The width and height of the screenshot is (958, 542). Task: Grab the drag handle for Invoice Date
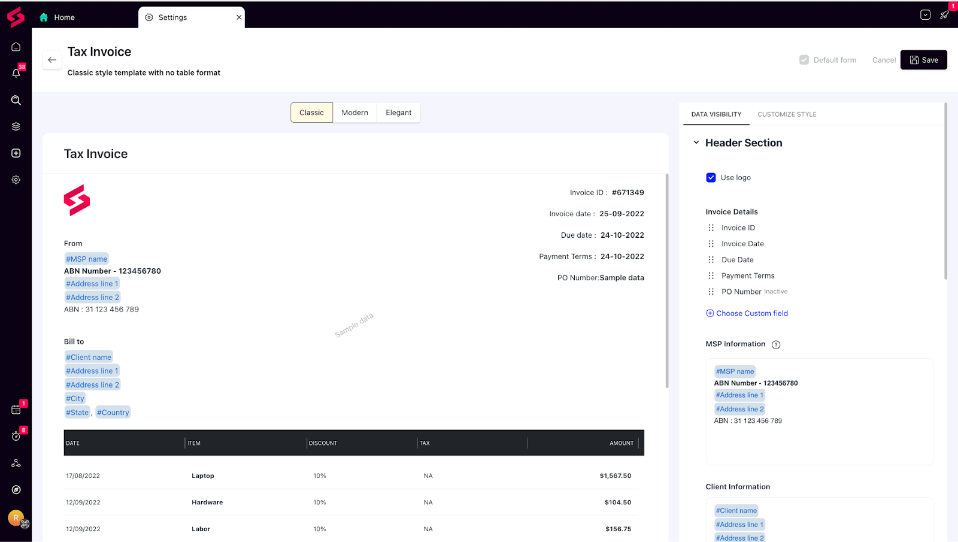click(711, 244)
